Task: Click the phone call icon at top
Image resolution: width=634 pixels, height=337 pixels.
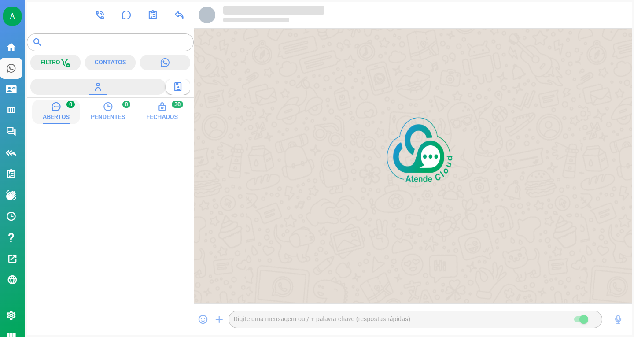Action: point(100,15)
